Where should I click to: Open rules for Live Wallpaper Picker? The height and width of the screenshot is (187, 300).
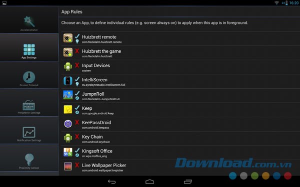180,167
